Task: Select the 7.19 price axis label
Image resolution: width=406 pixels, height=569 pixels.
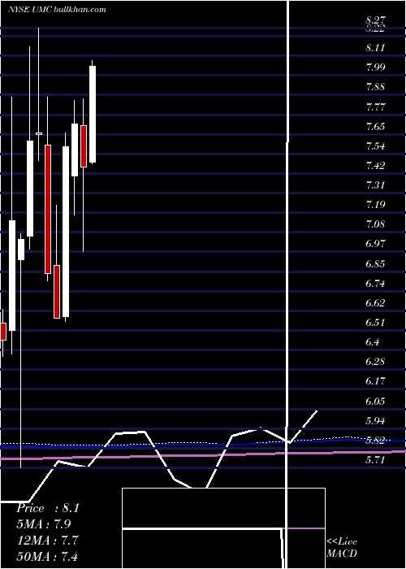Action: [375, 205]
